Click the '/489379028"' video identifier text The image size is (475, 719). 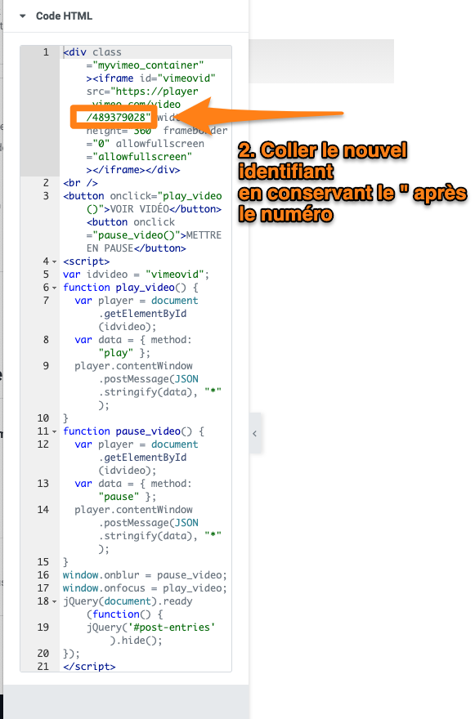pyautogui.click(x=119, y=118)
